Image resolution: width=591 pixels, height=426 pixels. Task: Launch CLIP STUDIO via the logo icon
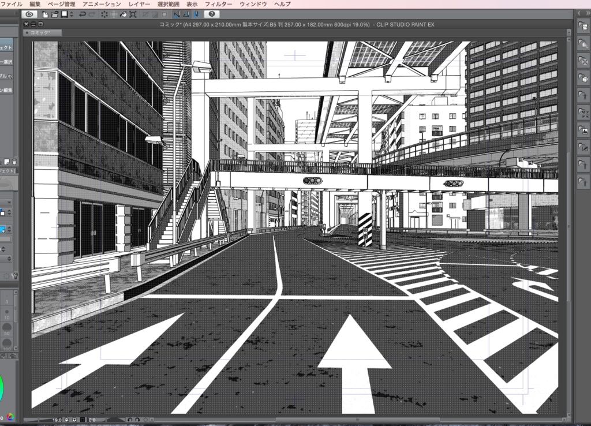tap(28, 14)
